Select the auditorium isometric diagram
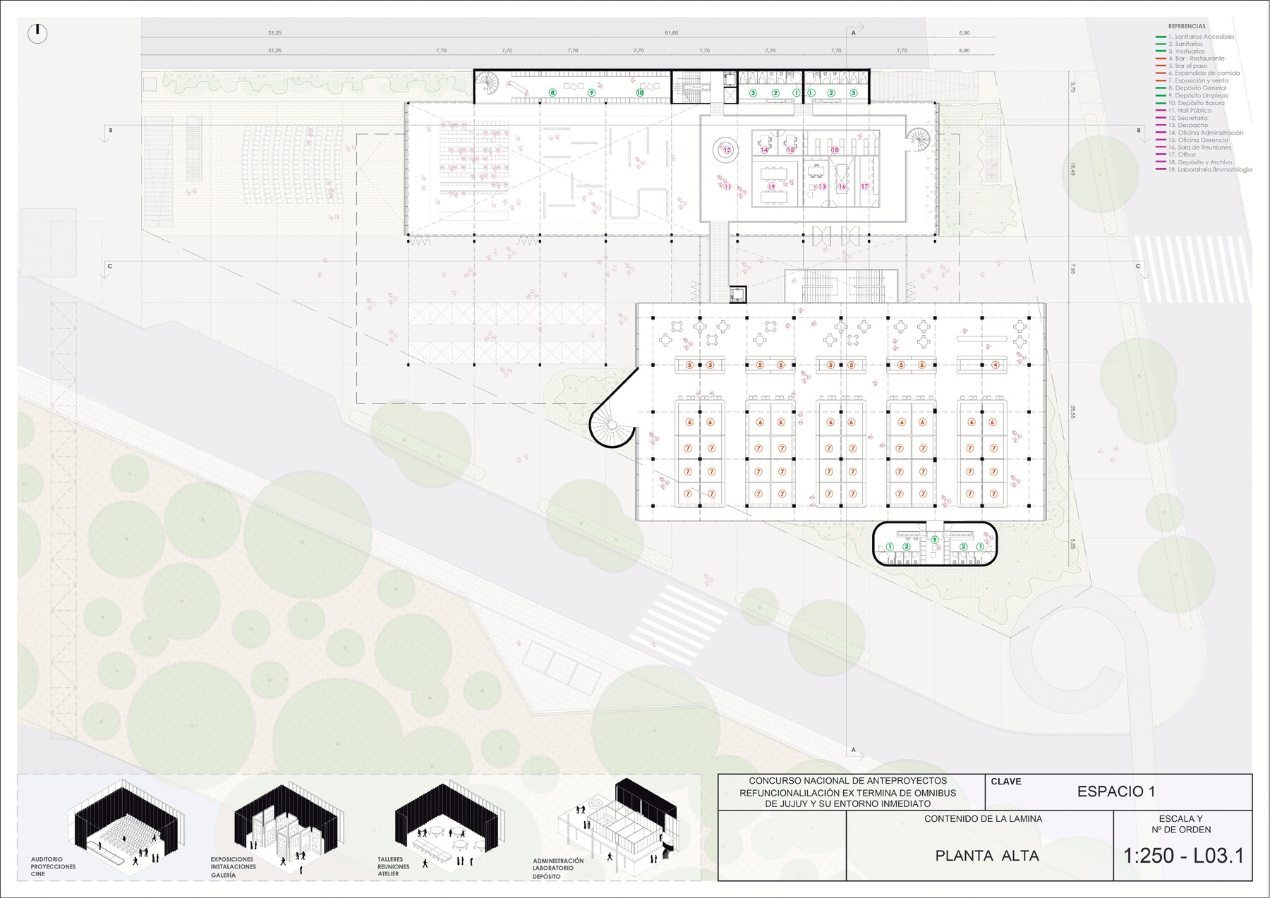This screenshot has height=898, width=1270. click(126, 827)
